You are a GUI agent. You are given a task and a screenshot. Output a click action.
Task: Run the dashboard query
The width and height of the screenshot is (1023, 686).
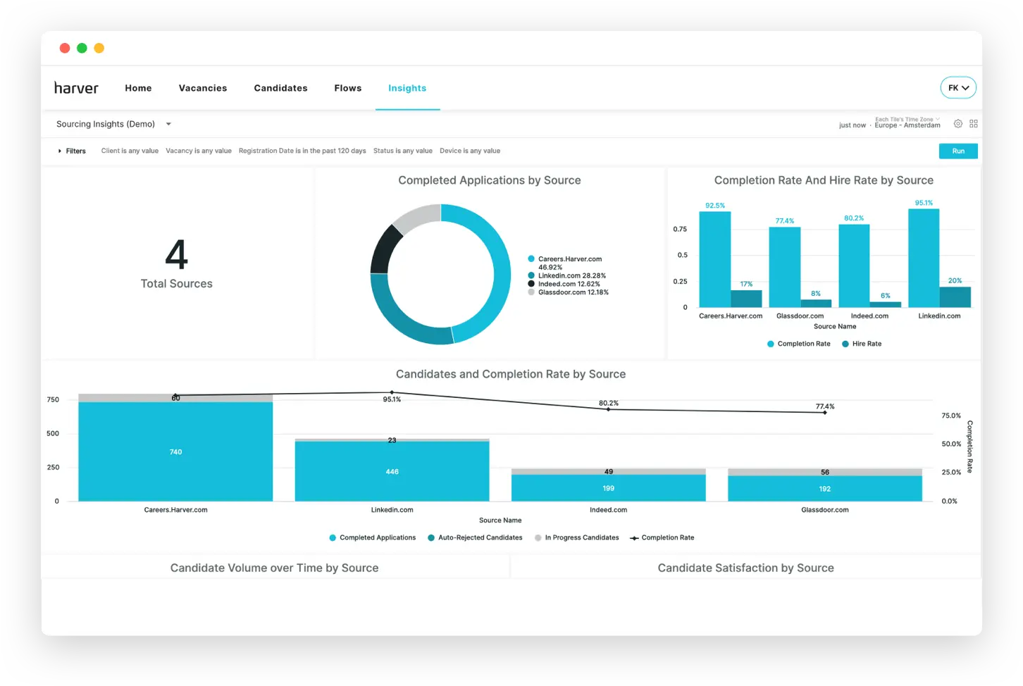958,151
